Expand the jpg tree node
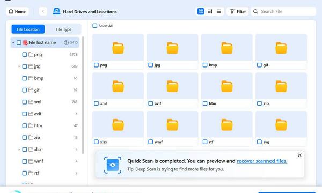Image resolution: width=322 pixels, height=193 pixels. [x=19, y=66]
